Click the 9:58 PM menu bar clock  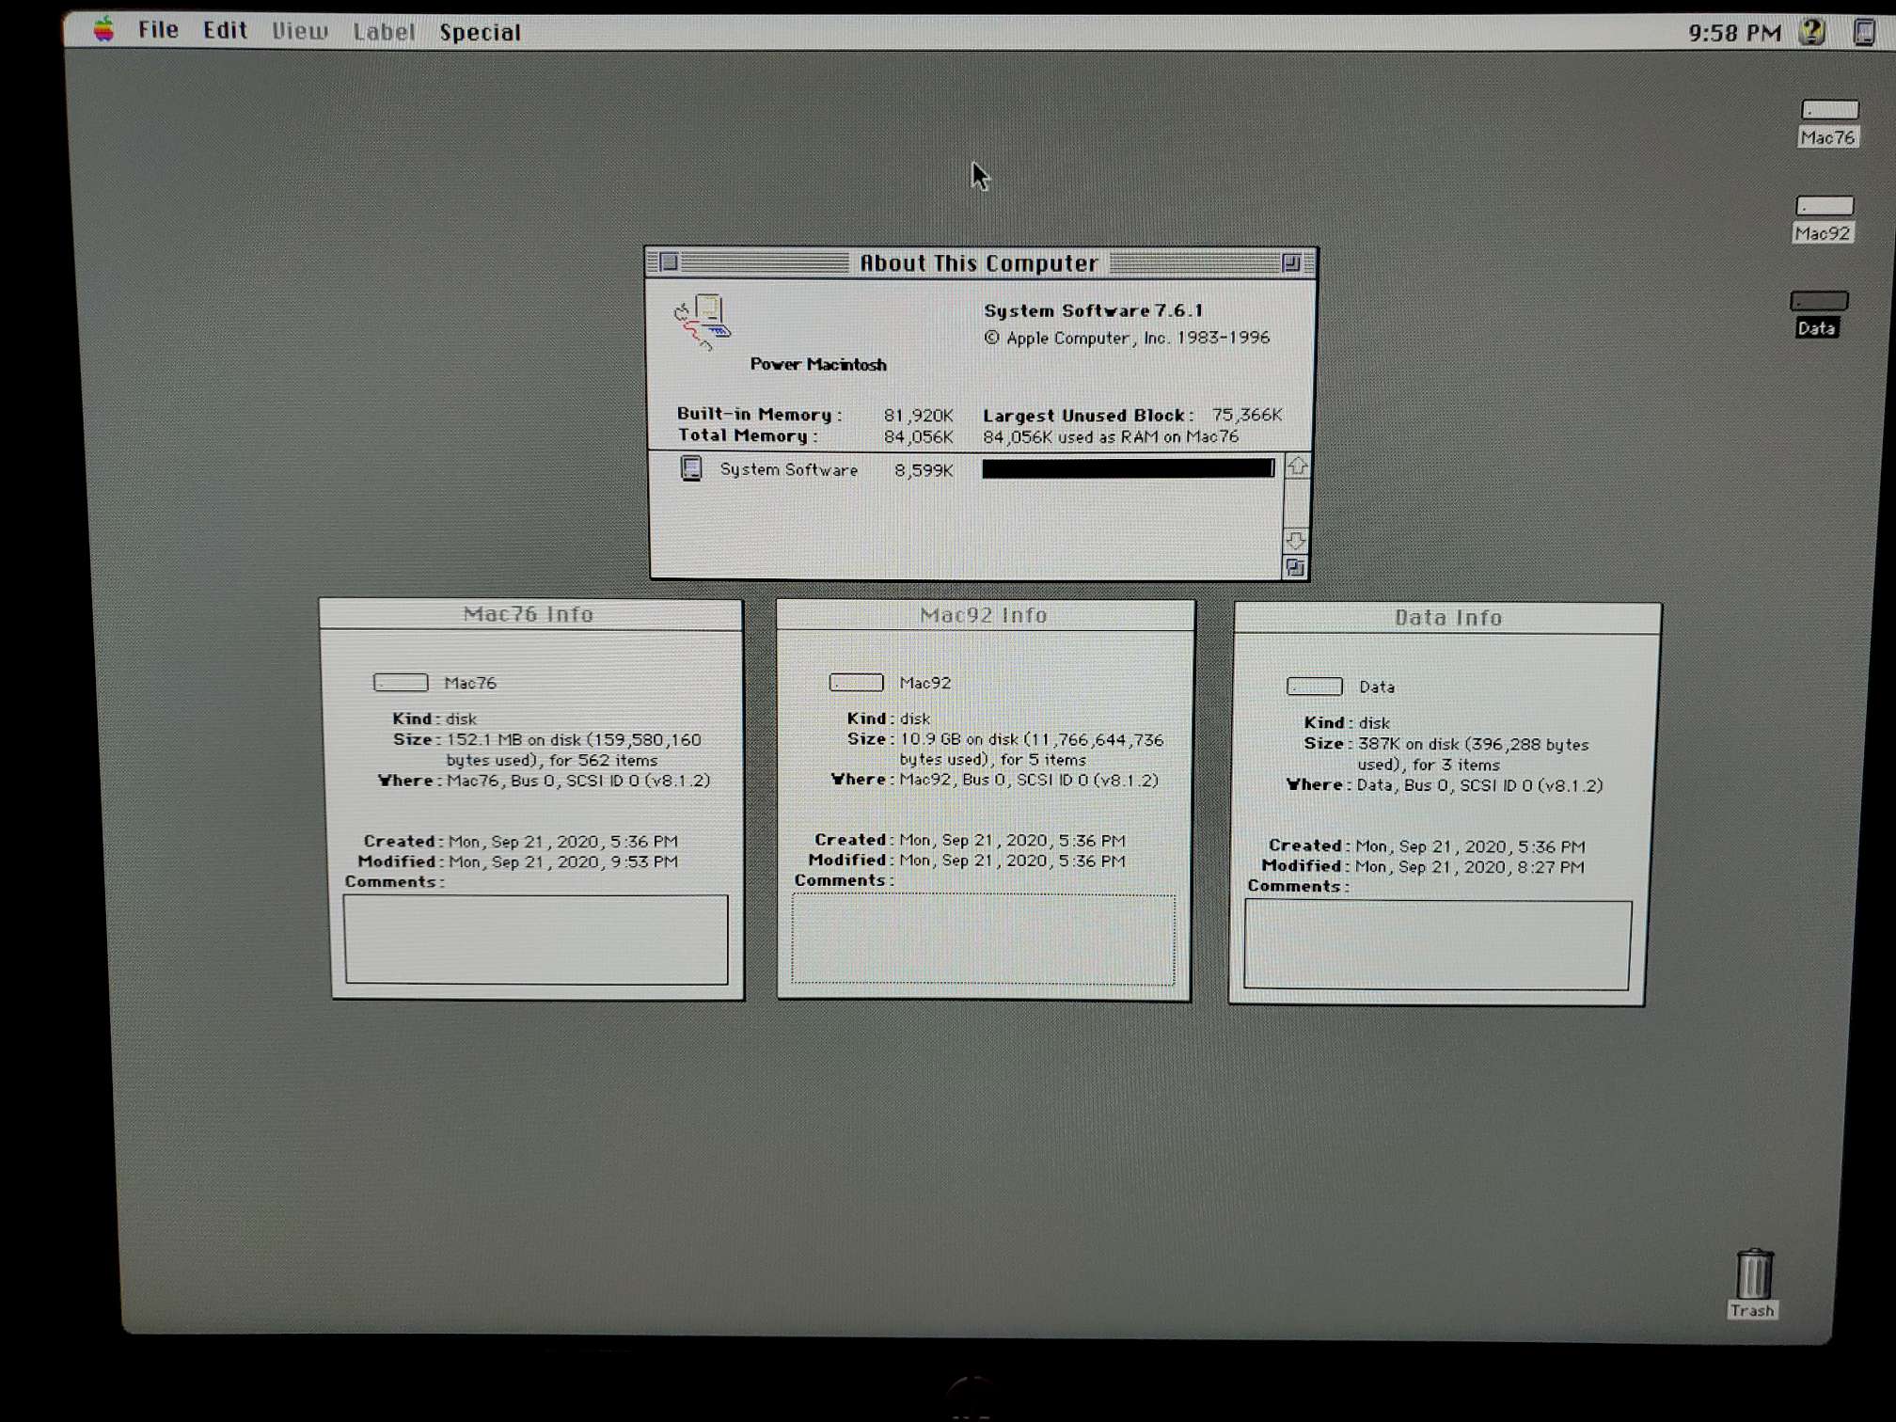[1734, 33]
